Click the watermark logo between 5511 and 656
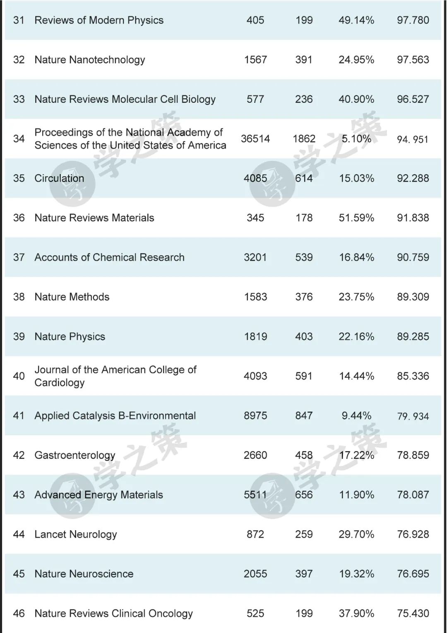 272,496
